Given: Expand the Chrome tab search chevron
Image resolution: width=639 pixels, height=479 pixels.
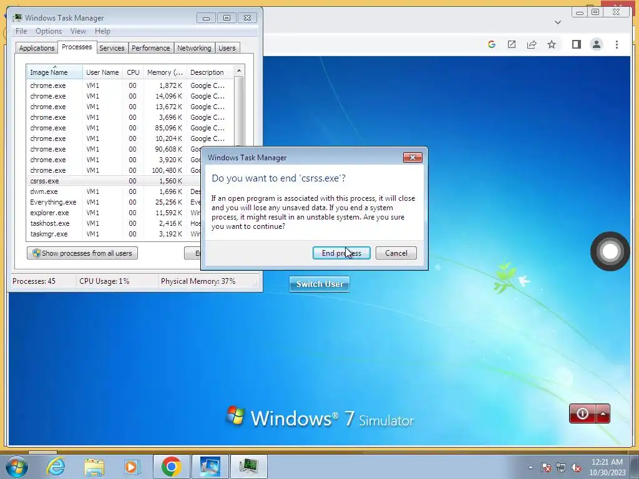Looking at the screenshot, I should (x=558, y=22).
